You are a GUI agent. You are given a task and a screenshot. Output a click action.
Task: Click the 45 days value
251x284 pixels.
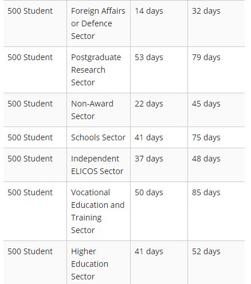coord(206,104)
